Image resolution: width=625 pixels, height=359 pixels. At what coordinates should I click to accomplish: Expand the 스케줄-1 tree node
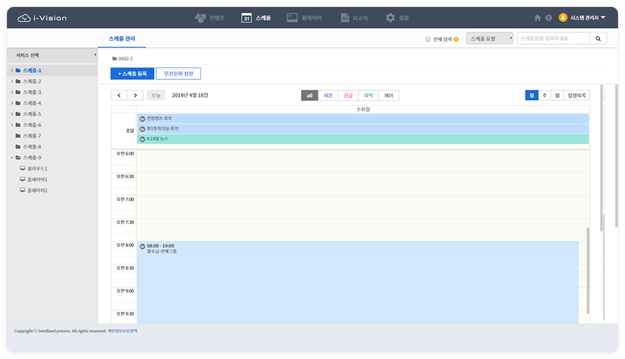pyautogui.click(x=12, y=70)
